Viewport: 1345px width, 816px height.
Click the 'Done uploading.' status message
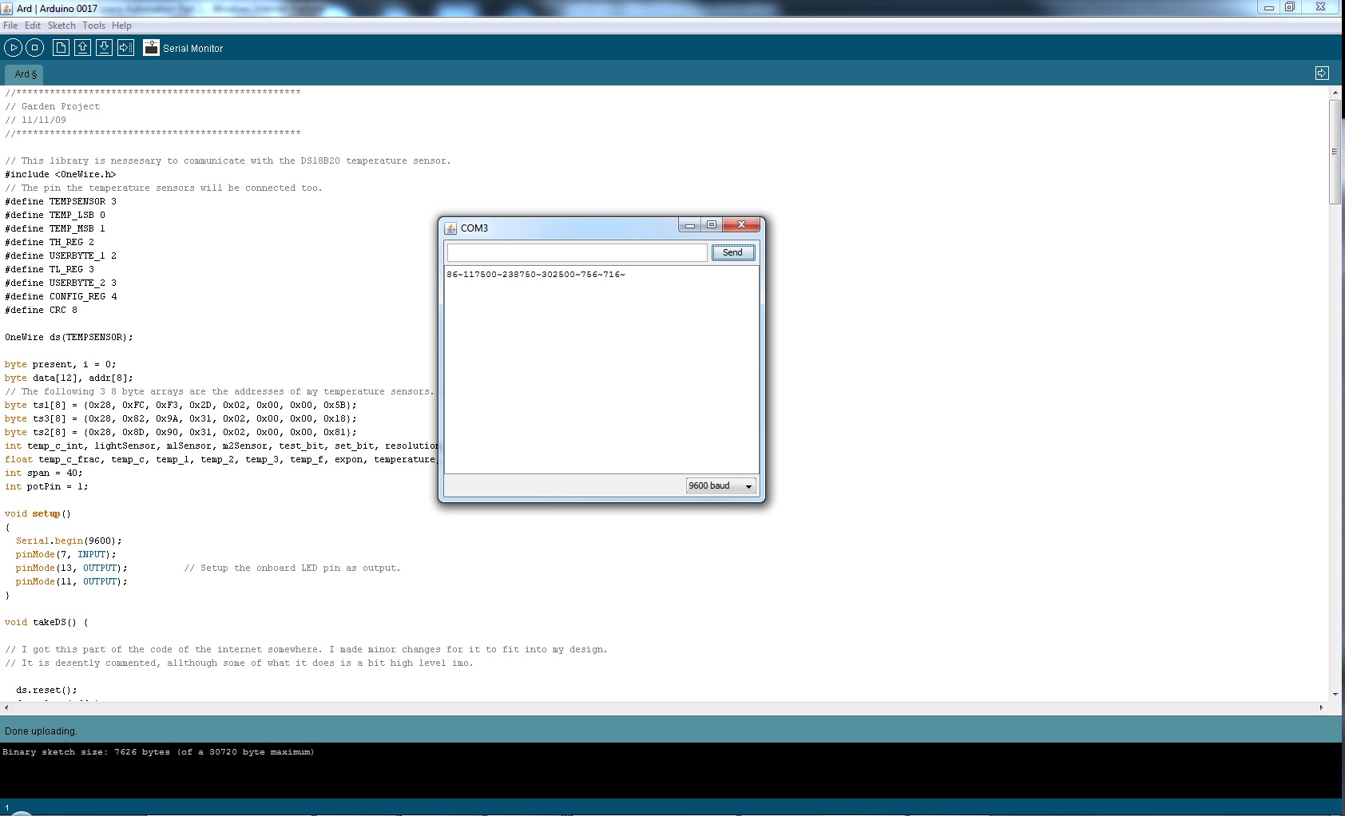point(41,731)
